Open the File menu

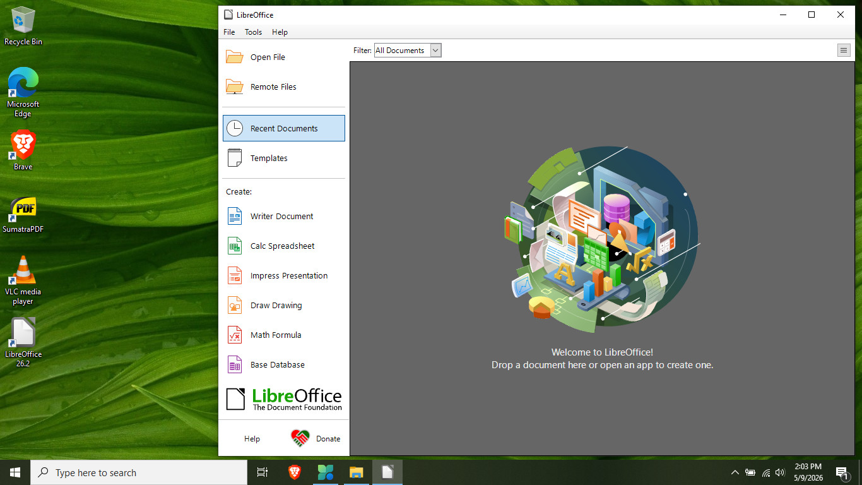[x=229, y=32]
